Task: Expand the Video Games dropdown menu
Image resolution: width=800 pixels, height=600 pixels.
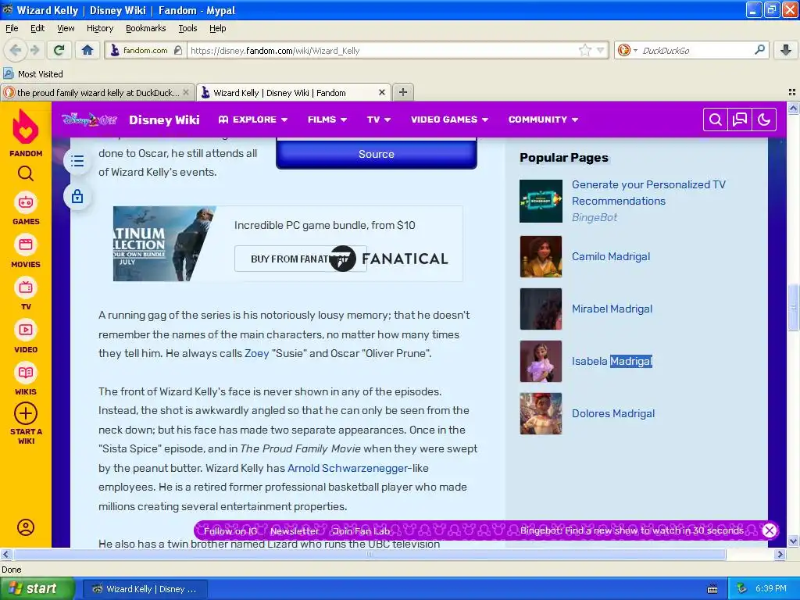Action: click(x=449, y=120)
